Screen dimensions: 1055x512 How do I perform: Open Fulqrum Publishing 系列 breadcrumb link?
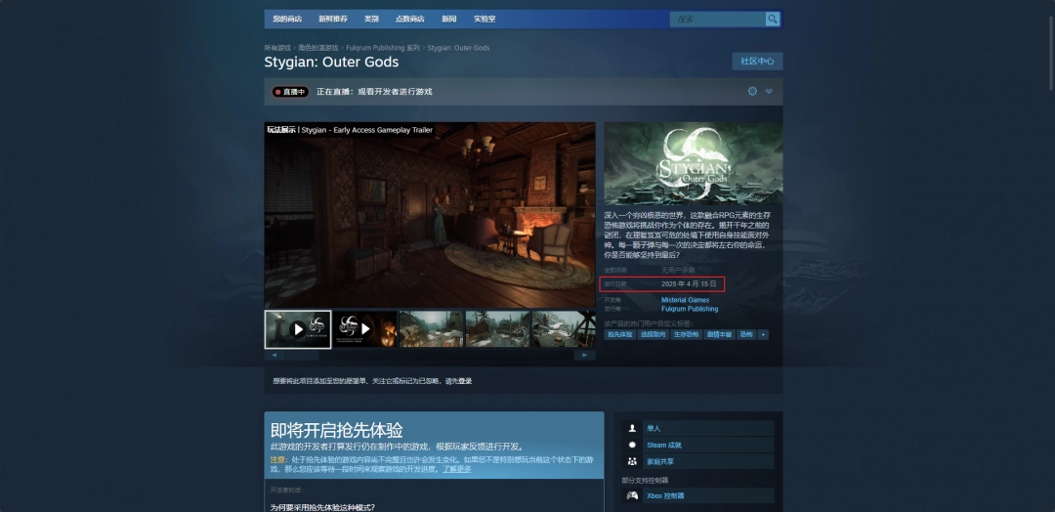pos(382,48)
